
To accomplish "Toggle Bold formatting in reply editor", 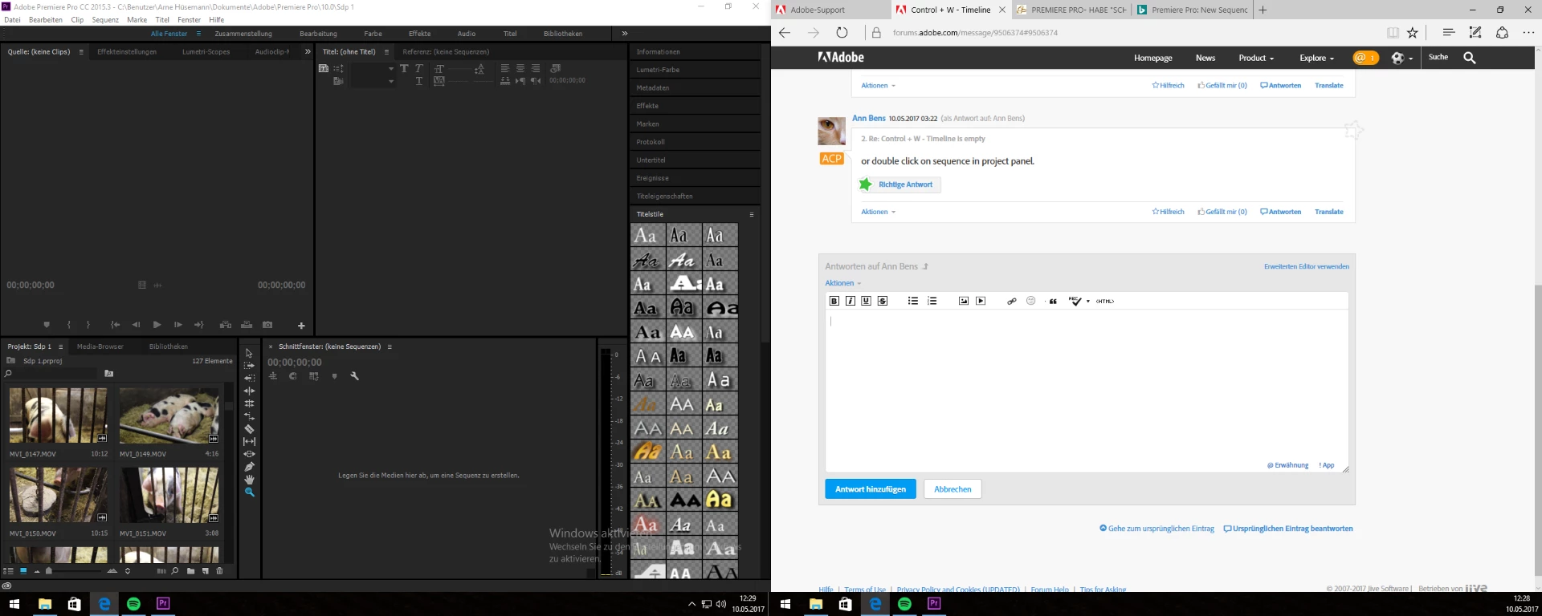I will point(834,301).
